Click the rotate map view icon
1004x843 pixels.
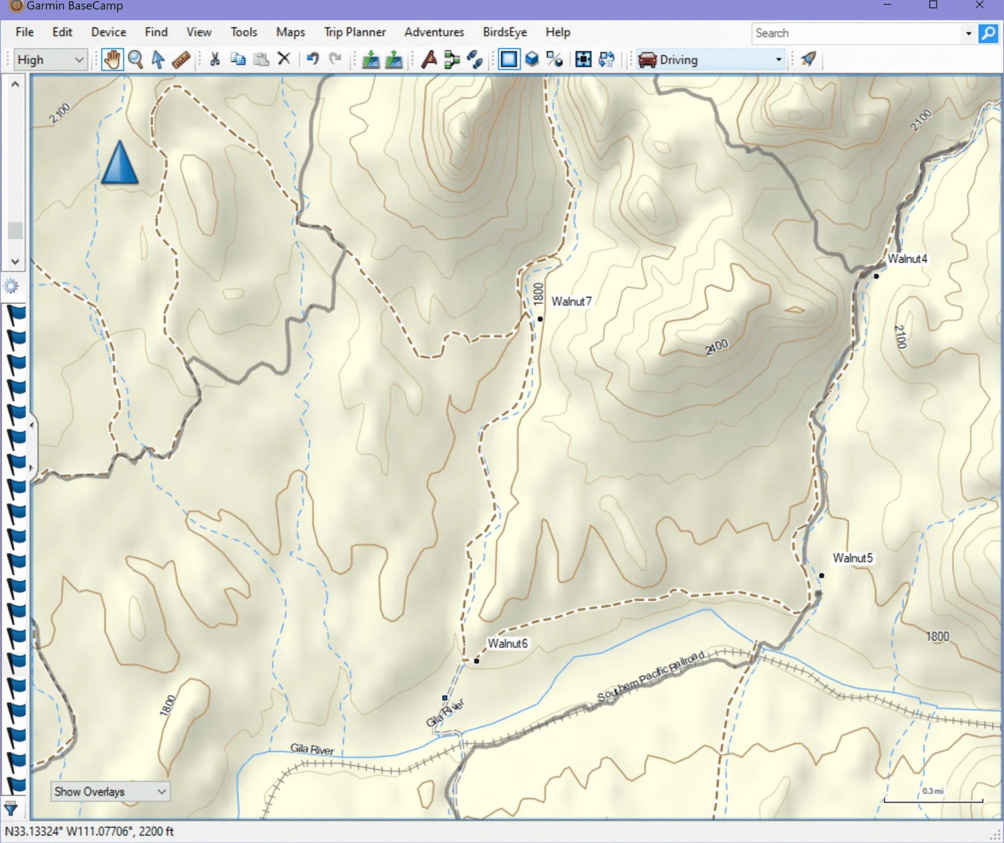coord(607,59)
